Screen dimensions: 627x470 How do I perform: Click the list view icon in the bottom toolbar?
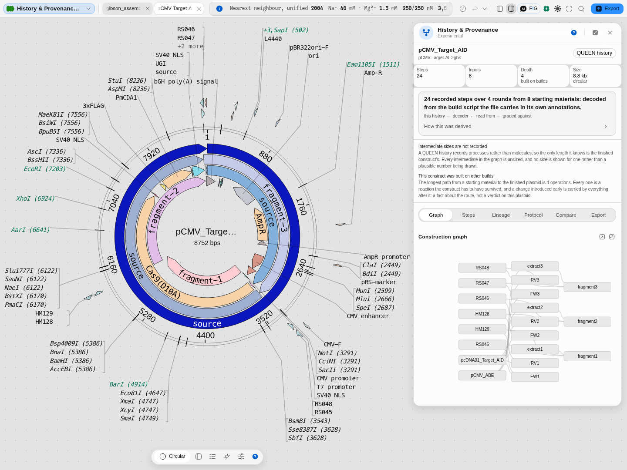pos(212,457)
